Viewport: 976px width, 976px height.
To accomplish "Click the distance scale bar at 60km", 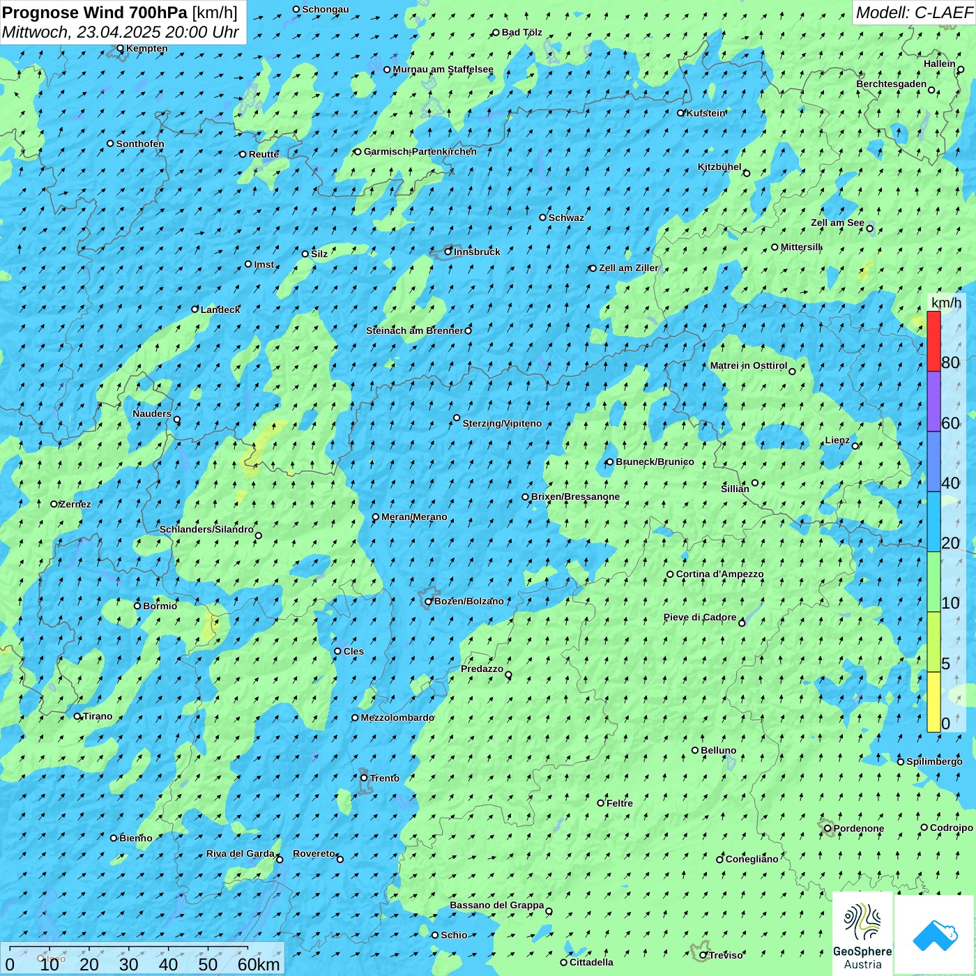I will tap(259, 964).
